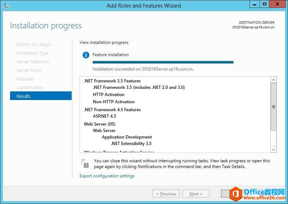Viewport: 288px width, 204px height.
Task: Minimize the Add Roles and Features Wizard
Action: click(x=255, y=4)
